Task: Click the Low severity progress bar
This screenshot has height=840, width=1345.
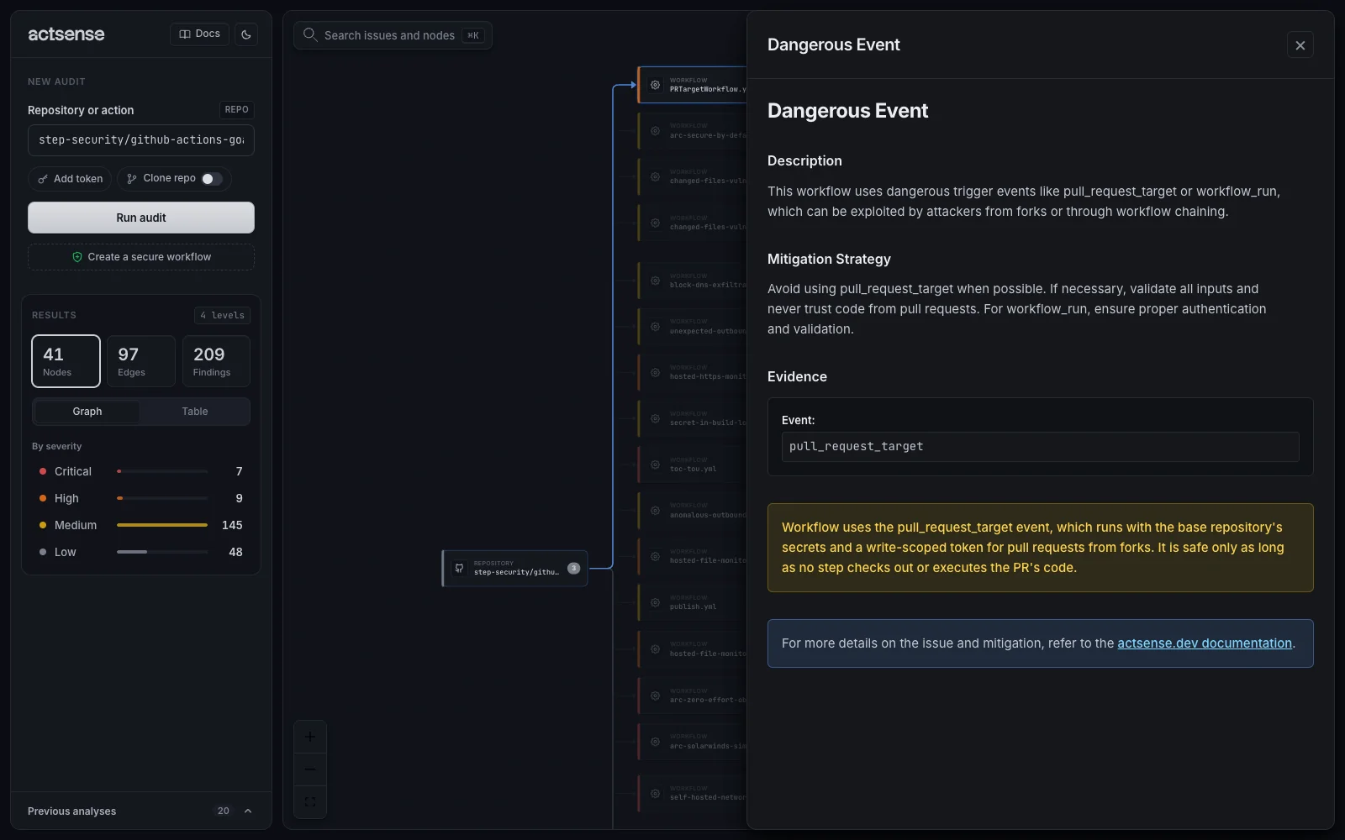Action: click(162, 552)
